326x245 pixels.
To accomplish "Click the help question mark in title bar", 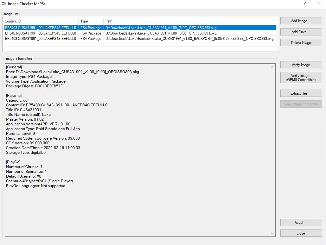I will click(x=304, y=3).
